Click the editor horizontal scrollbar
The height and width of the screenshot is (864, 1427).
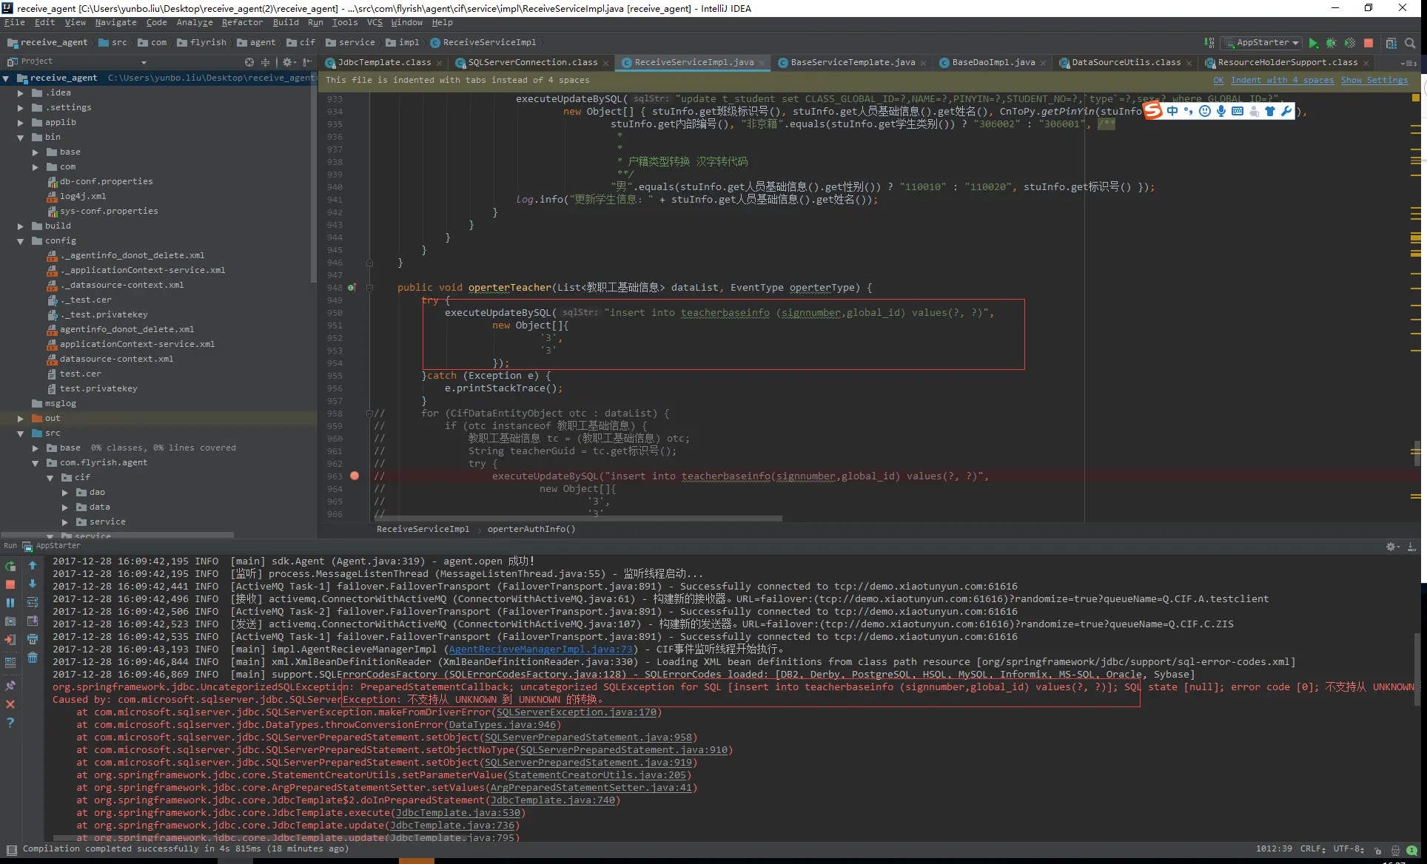tap(577, 519)
